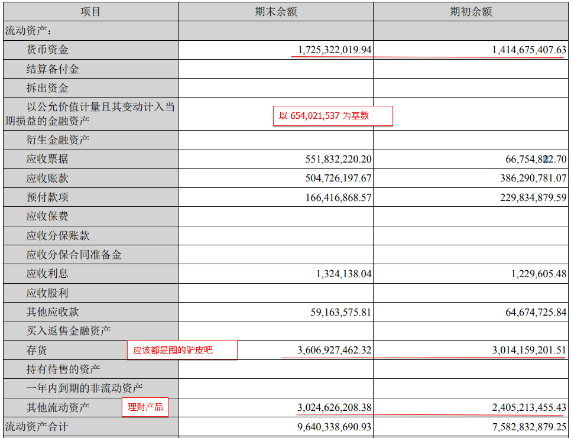Select the 期初余额 column header

(471, 11)
